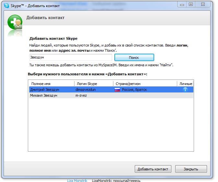Click the search field containing Звездун
This screenshot has width=218, height=182.
(71, 57)
